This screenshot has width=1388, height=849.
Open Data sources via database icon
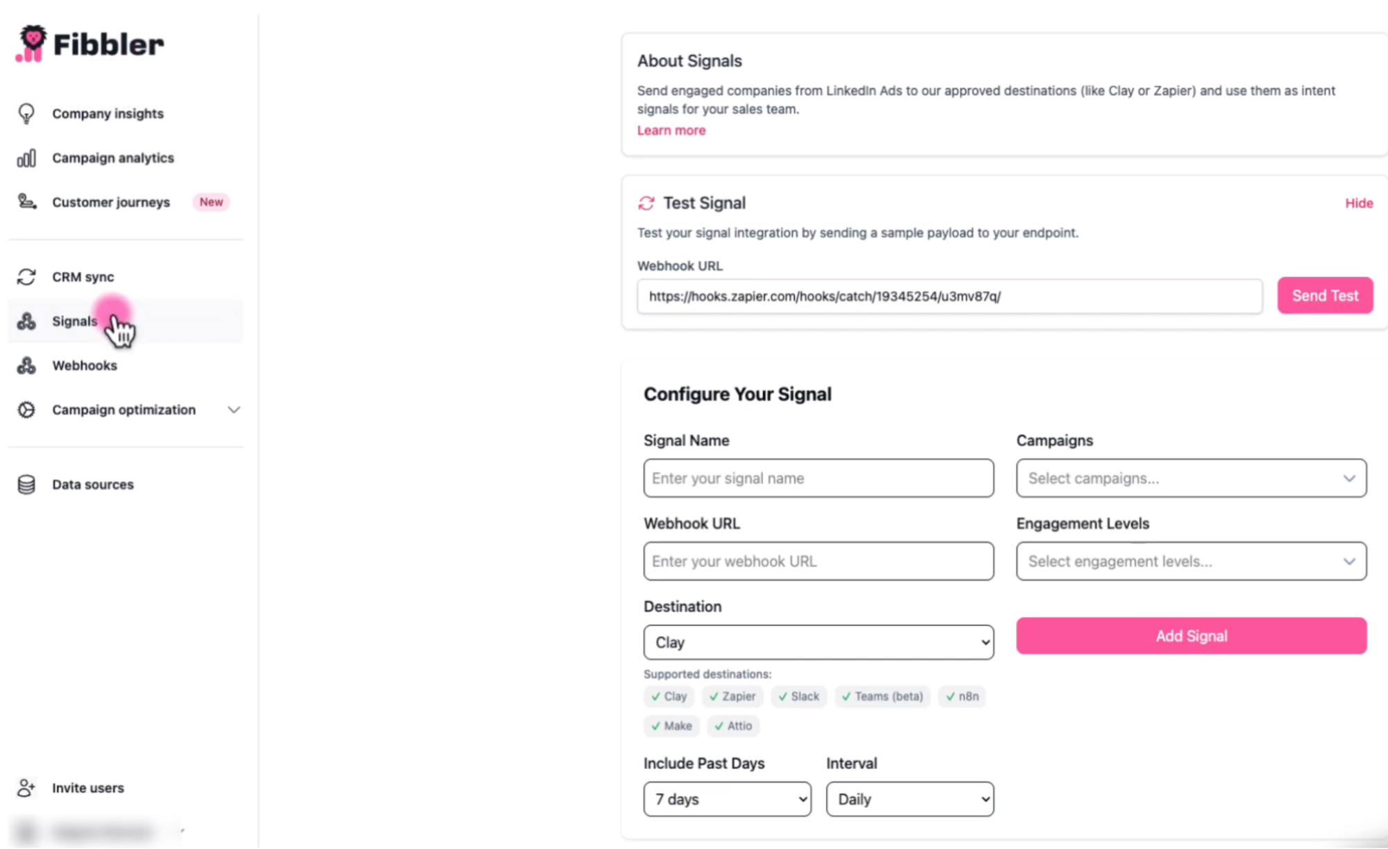click(x=26, y=484)
